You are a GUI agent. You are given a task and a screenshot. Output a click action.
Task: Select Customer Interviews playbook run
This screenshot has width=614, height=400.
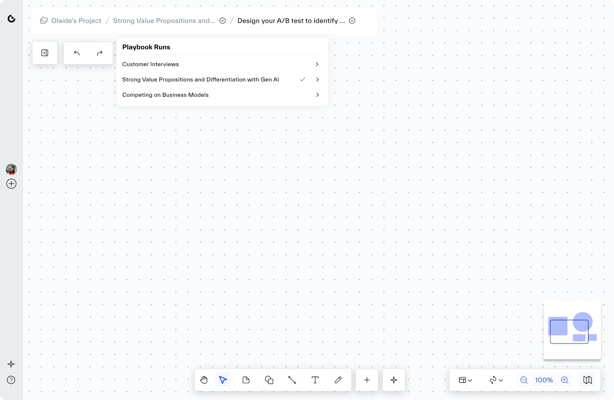pyautogui.click(x=220, y=64)
